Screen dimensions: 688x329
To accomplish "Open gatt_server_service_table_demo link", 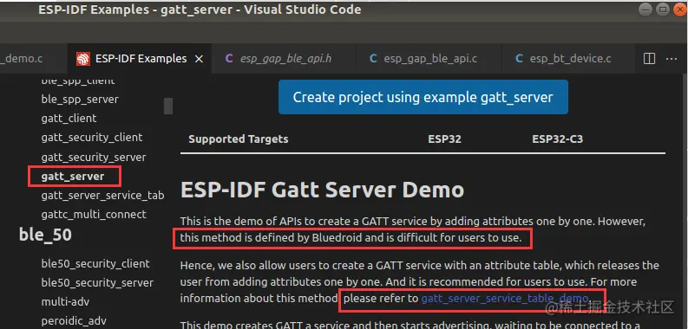I will point(505,299).
